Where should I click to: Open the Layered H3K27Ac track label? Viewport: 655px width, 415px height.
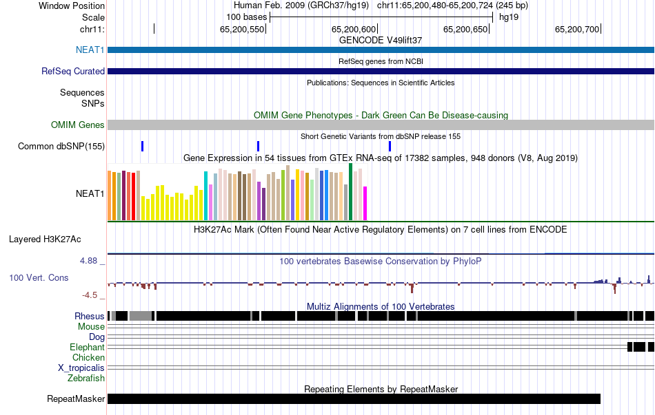(45, 240)
